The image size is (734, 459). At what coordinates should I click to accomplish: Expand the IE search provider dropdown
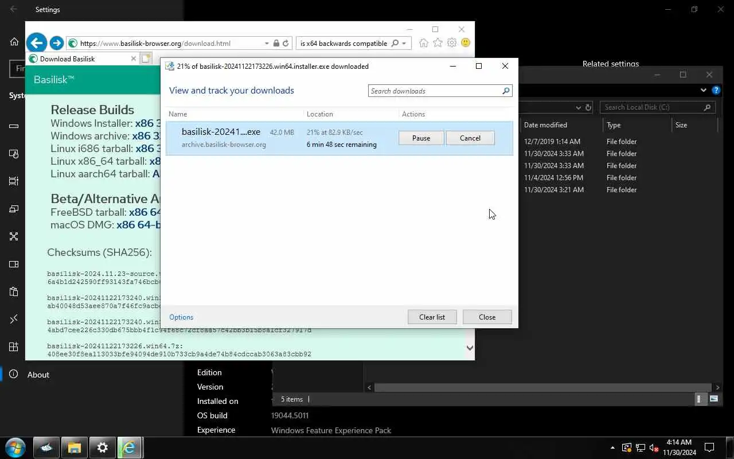(404, 43)
